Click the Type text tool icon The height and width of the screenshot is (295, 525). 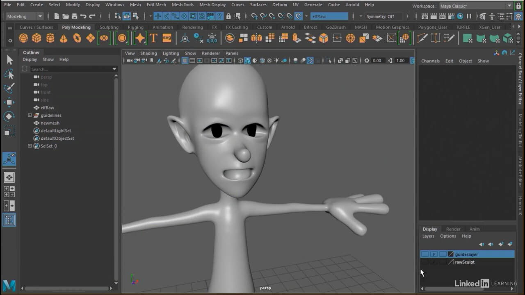click(x=153, y=38)
